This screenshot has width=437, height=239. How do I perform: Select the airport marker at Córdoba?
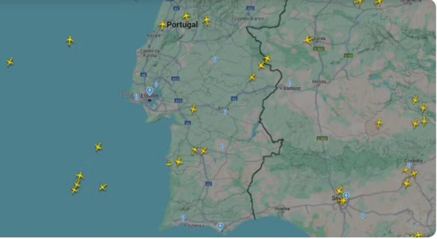click(409, 165)
